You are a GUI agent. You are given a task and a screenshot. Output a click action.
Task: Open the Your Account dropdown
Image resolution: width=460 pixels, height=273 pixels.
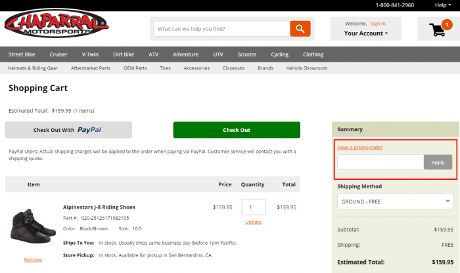[x=366, y=33]
